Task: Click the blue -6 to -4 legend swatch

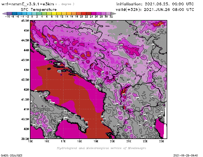Action: 20,13
